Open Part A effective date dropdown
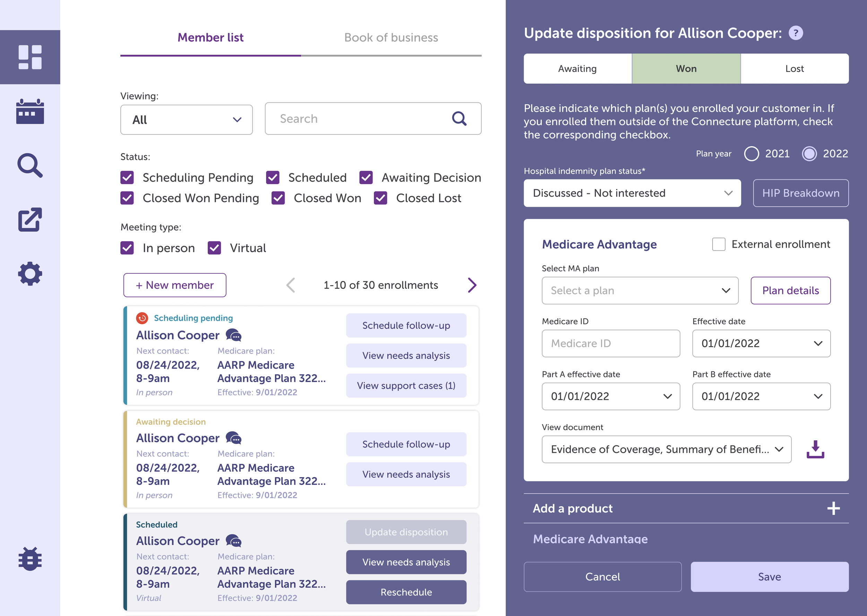The width and height of the screenshot is (867, 616). pos(611,396)
